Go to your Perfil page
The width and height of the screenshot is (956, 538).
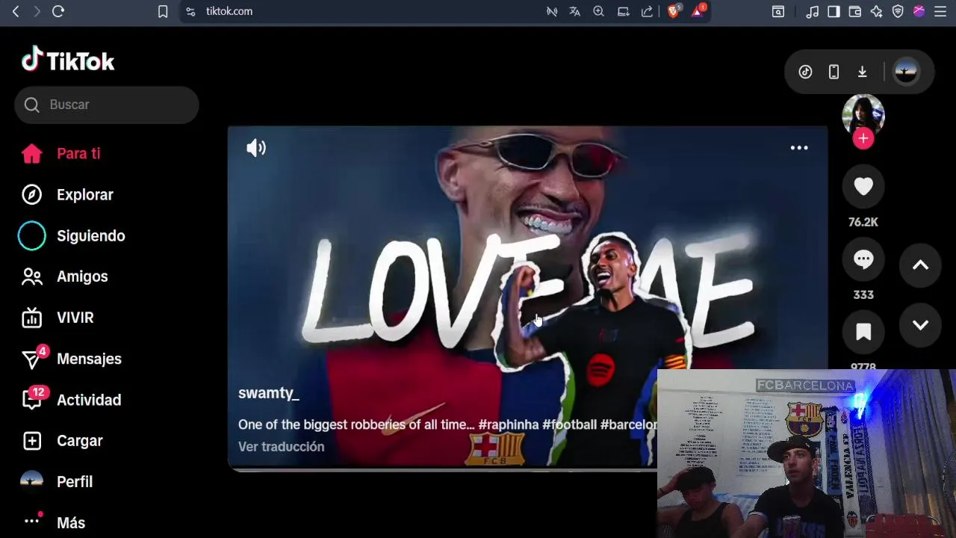pyautogui.click(x=57, y=482)
